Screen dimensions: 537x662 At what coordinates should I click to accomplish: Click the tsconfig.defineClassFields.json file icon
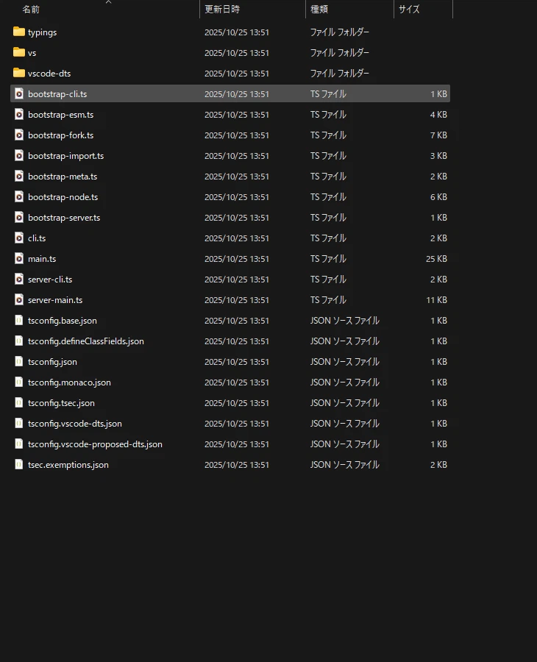coord(19,341)
